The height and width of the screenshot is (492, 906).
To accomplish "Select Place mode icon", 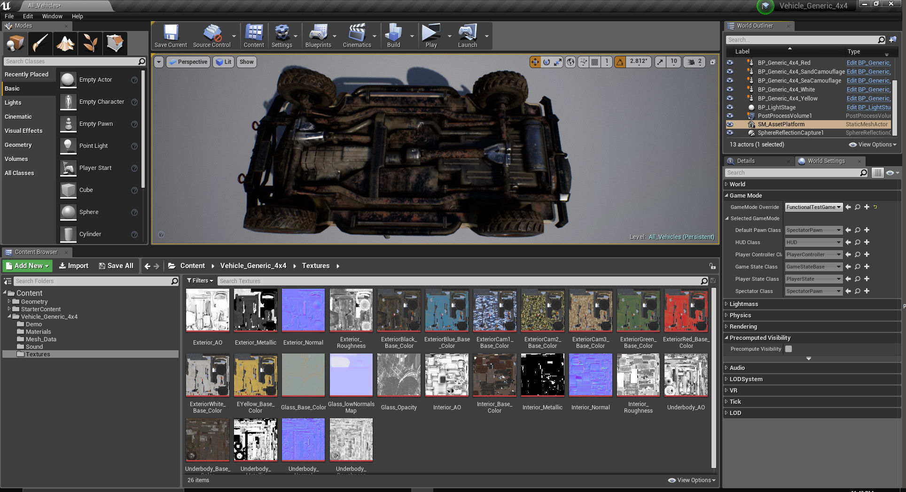I will [x=15, y=43].
